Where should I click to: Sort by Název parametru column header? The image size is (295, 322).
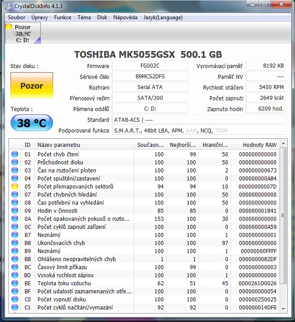click(84, 145)
